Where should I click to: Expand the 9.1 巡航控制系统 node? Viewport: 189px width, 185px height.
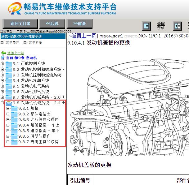(2, 64)
